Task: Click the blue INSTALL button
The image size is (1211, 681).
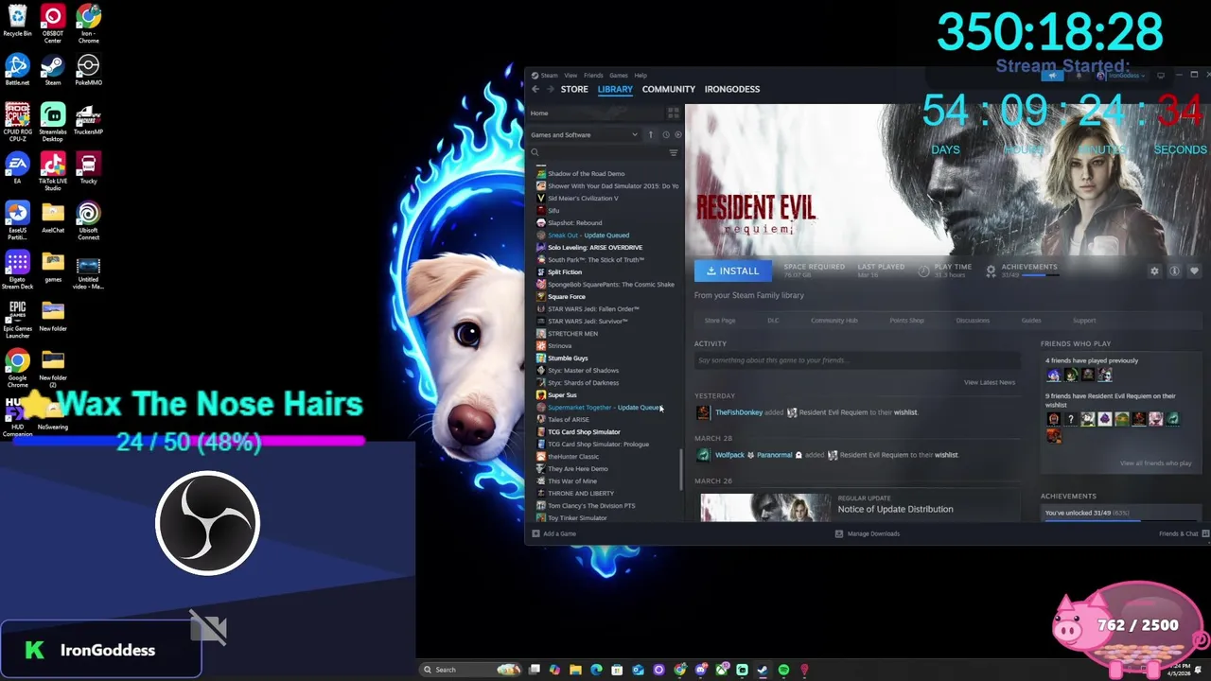Action: tap(733, 271)
